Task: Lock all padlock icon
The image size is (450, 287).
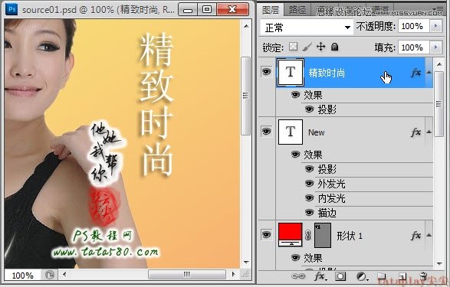Action: [x=335, y=47]
